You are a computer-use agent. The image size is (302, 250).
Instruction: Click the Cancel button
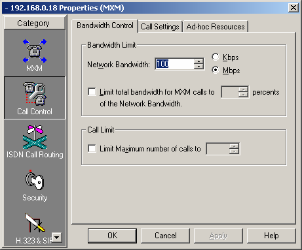coord(165,236)
